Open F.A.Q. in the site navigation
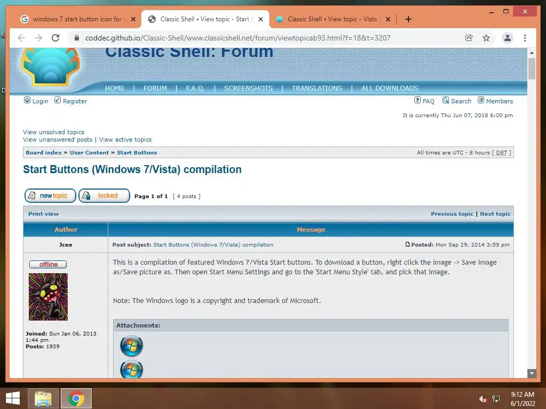The height and width of the screenshot is (409, 546). [x=195, y=88]
